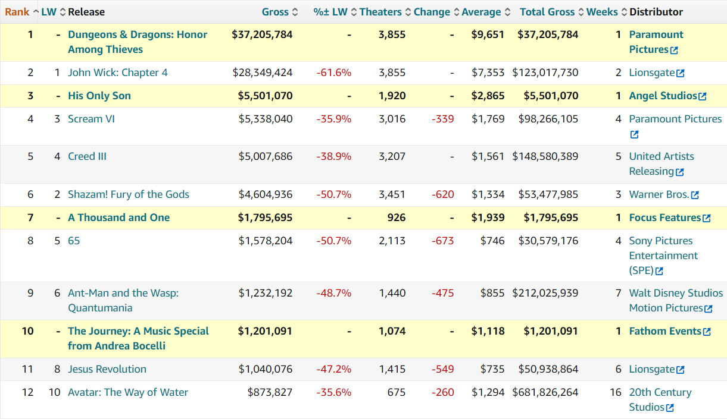Screen dimensions: 727x419
Task: Open His Only Son release page
Action: click(x=99, y=96)
